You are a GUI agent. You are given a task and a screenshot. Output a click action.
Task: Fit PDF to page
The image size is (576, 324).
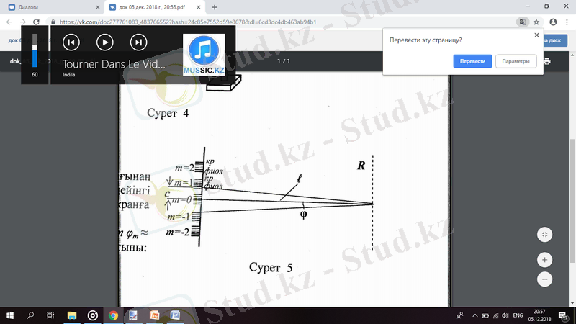(x=544, y=235)
